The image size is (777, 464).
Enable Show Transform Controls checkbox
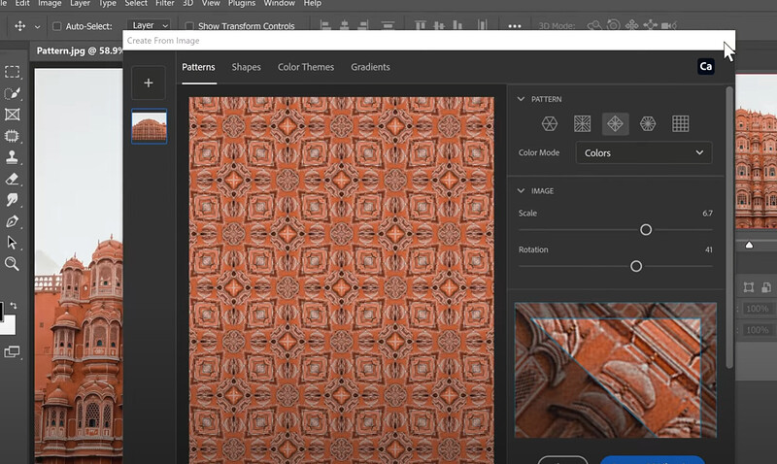coord(189,26)
